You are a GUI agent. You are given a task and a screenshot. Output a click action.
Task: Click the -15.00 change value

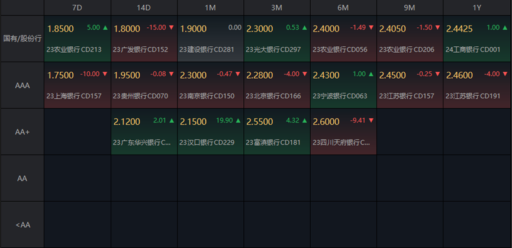(x=156, y=27)
